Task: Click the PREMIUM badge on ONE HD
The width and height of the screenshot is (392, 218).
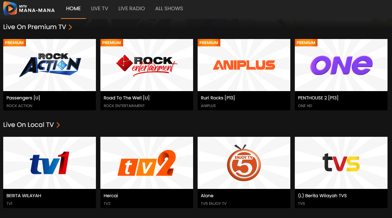Action: point(306,43)
